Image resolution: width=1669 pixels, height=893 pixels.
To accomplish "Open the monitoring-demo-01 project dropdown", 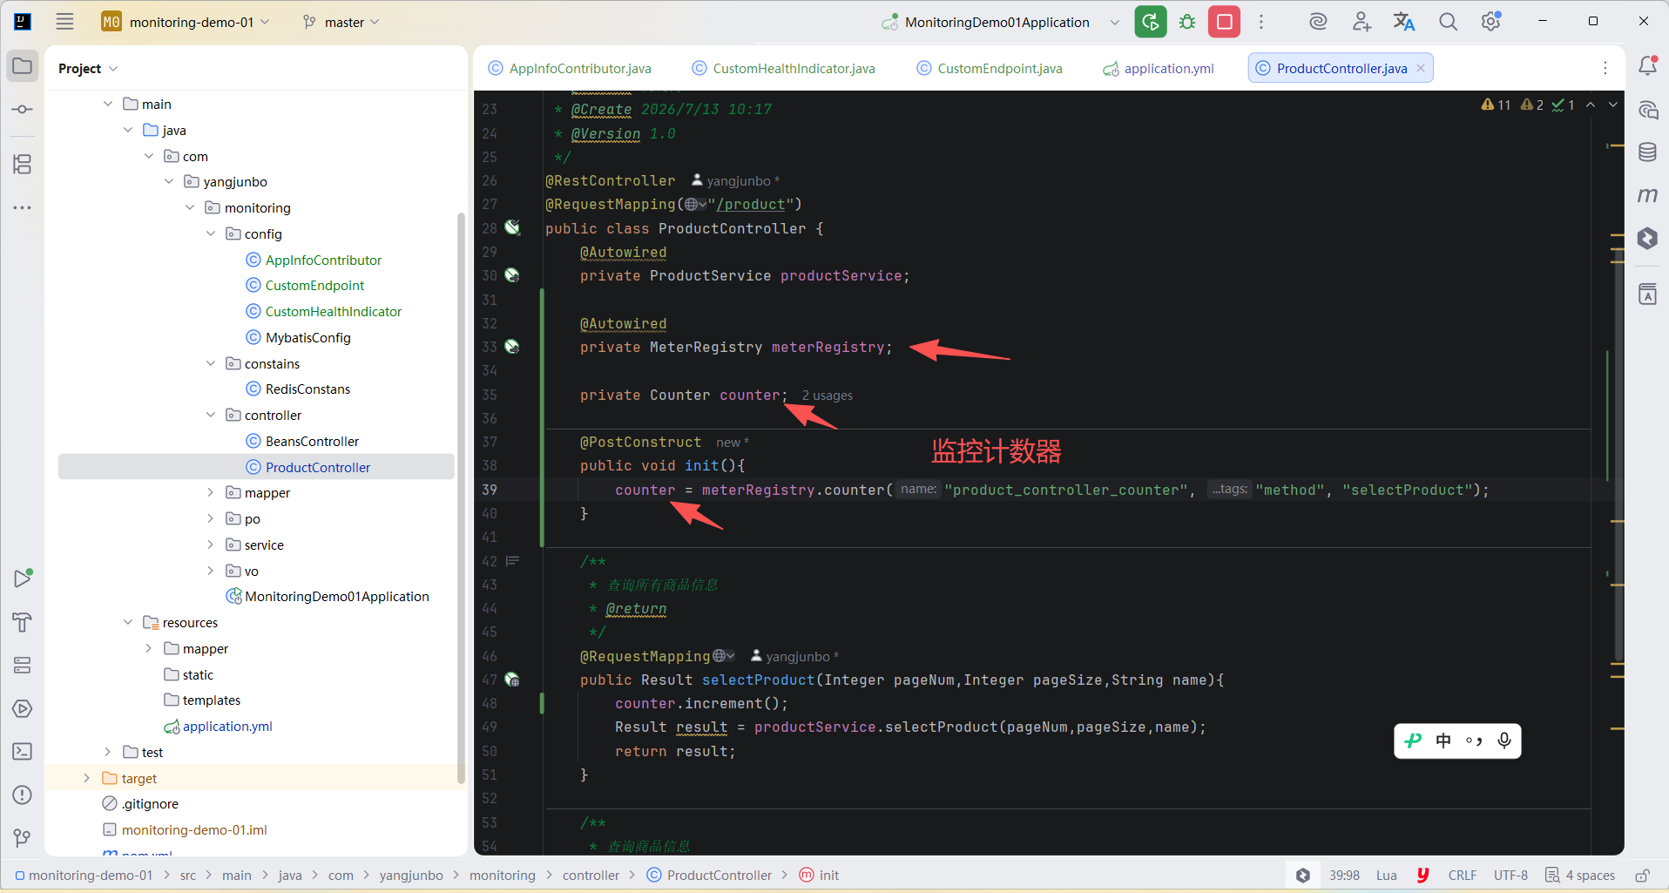I will coord(186,22).
